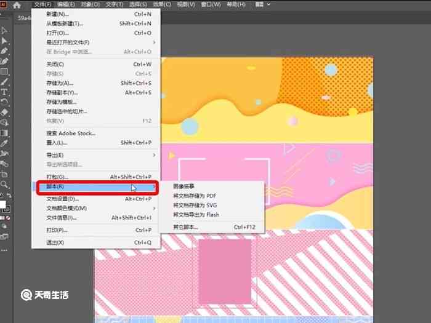The width and height of the screenshot is (431, 323).
Task: Run the 图像描摹 script
Action: pyautogui.click(x=212, y=186)
